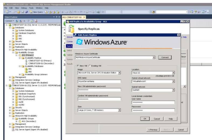Click Connect button beside the certificate field
212x140 pixels.
click(165, 57)
